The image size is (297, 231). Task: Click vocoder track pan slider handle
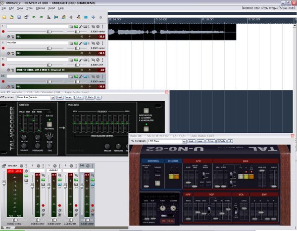[77, 48]
